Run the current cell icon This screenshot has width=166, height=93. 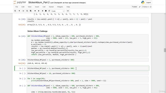(43, 11)
